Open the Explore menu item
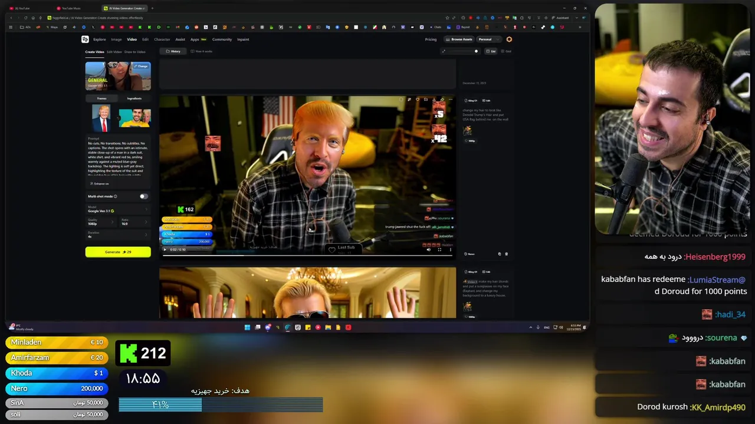The height and width of the screenshot is (424, 755). (99, 39)
